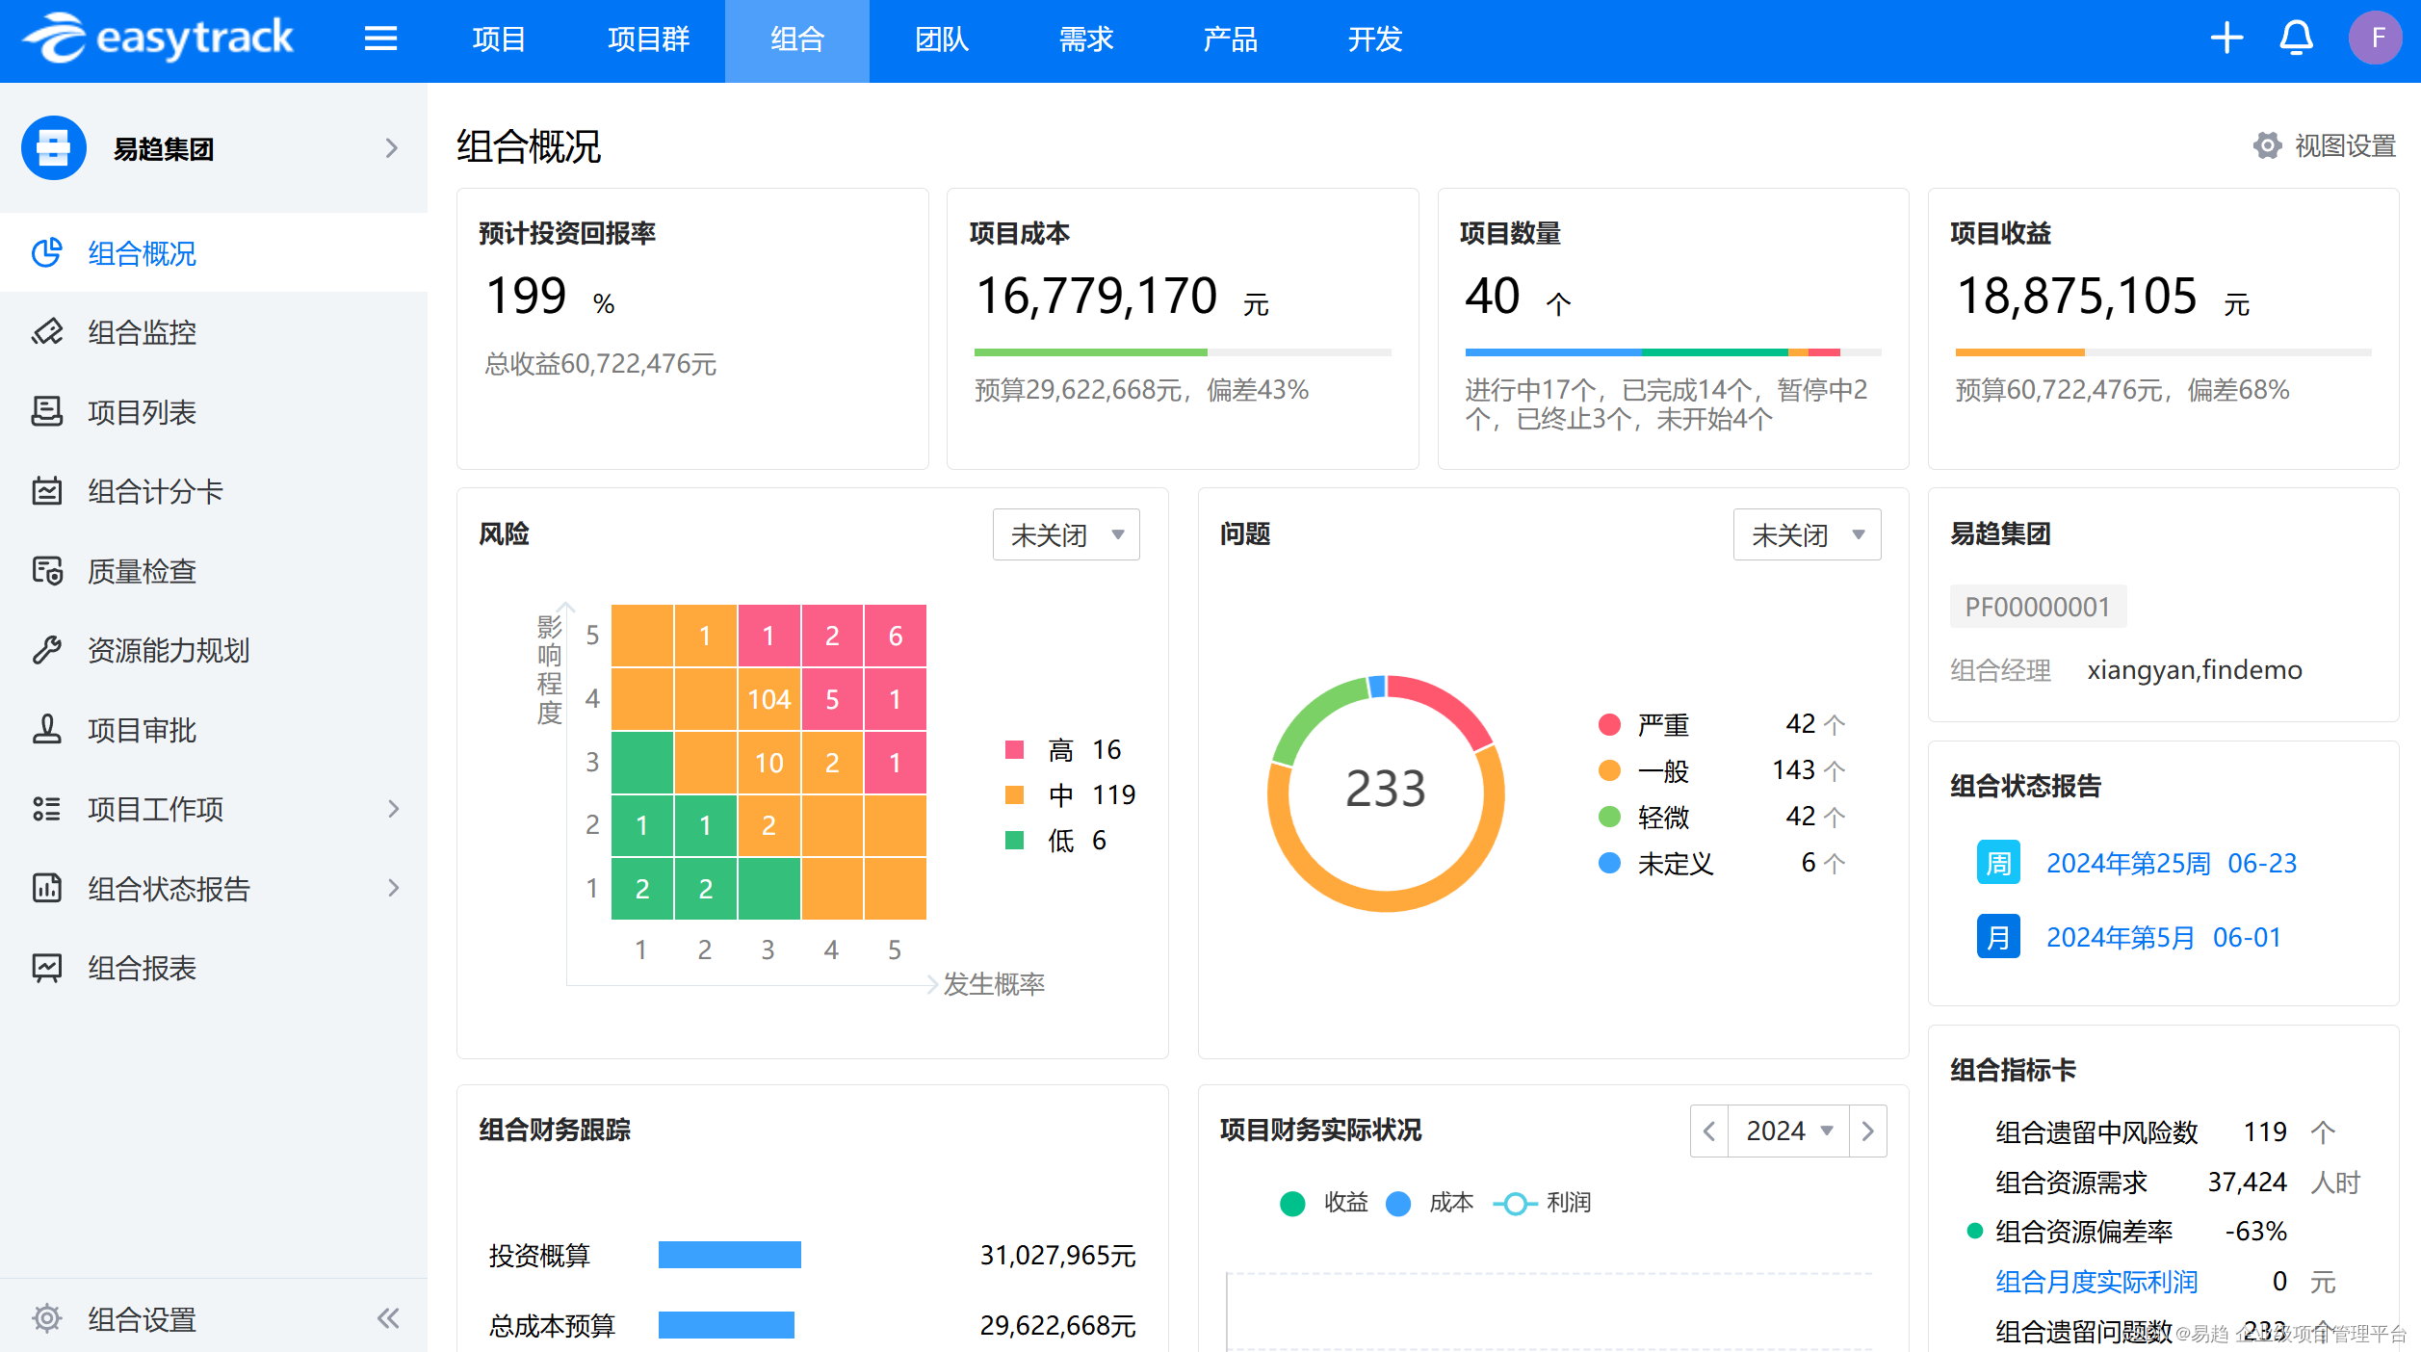Open the notifications bell
The image size is (2421, 1352).
tap(2297, 39)
